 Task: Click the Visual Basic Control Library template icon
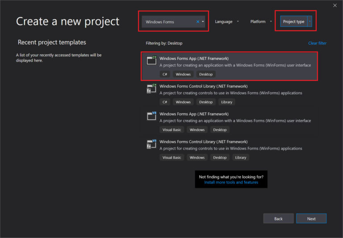click(x=151, y=144)
